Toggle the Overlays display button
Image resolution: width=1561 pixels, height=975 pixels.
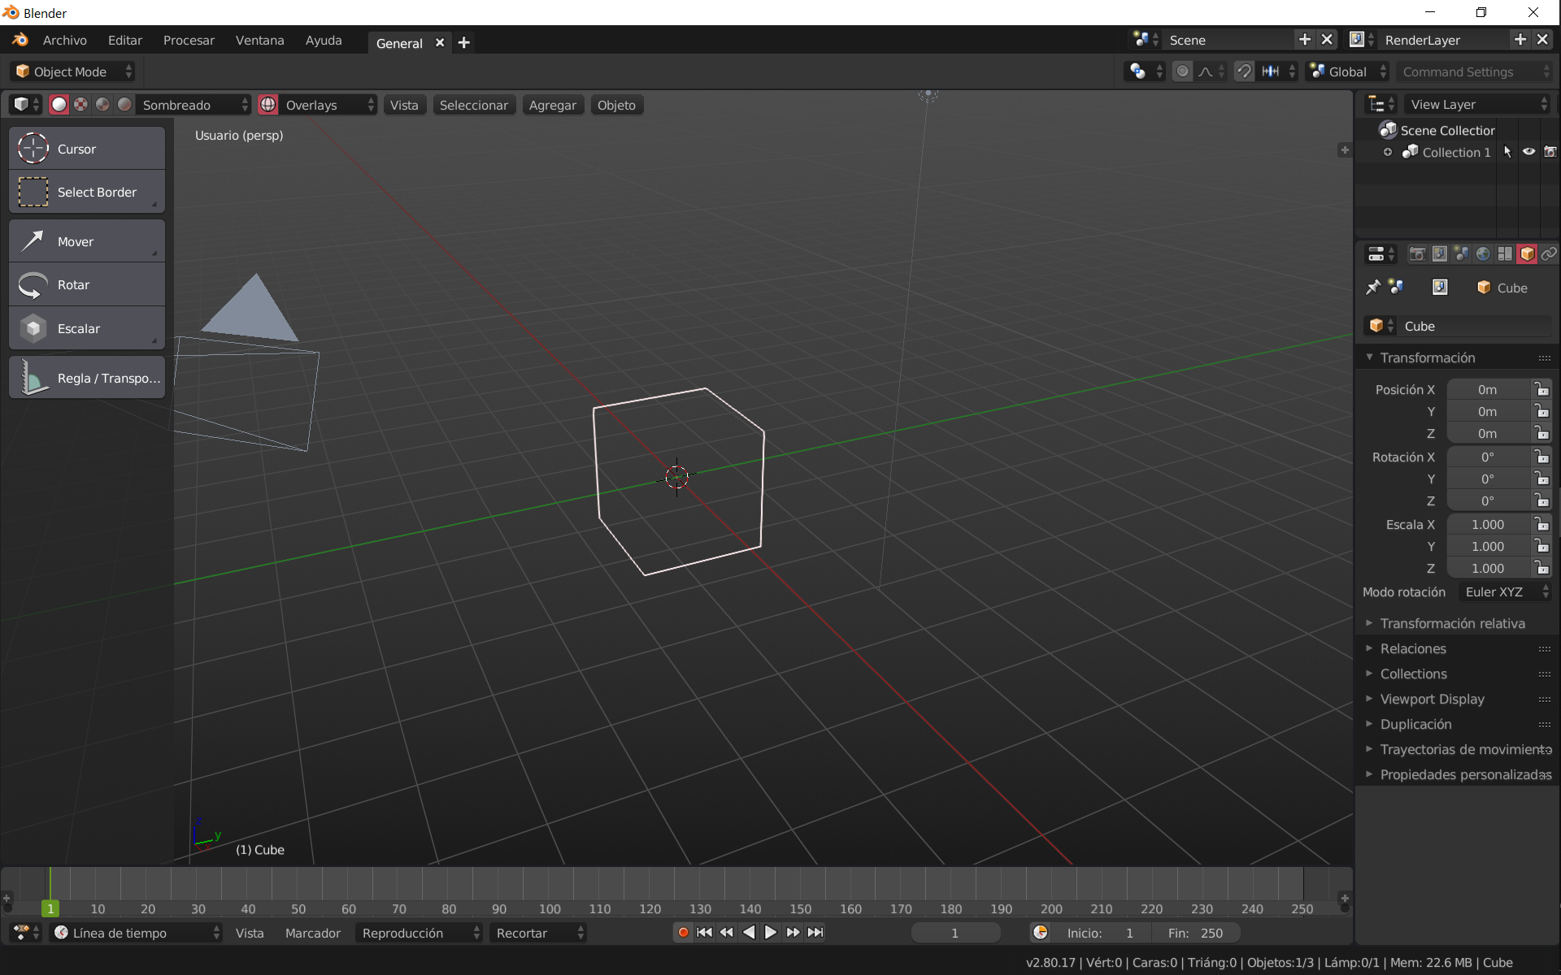[268, 105]
